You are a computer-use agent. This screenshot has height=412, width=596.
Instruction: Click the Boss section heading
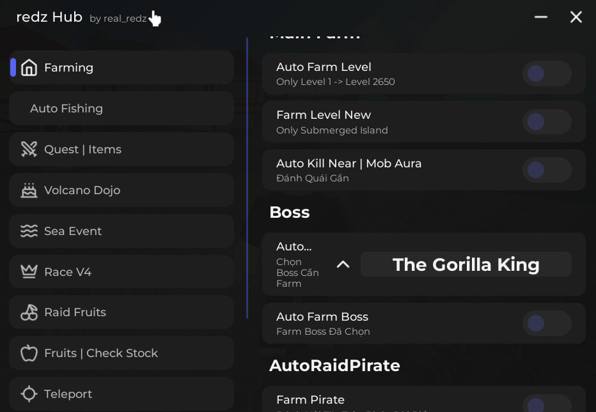tap(290, 212)
